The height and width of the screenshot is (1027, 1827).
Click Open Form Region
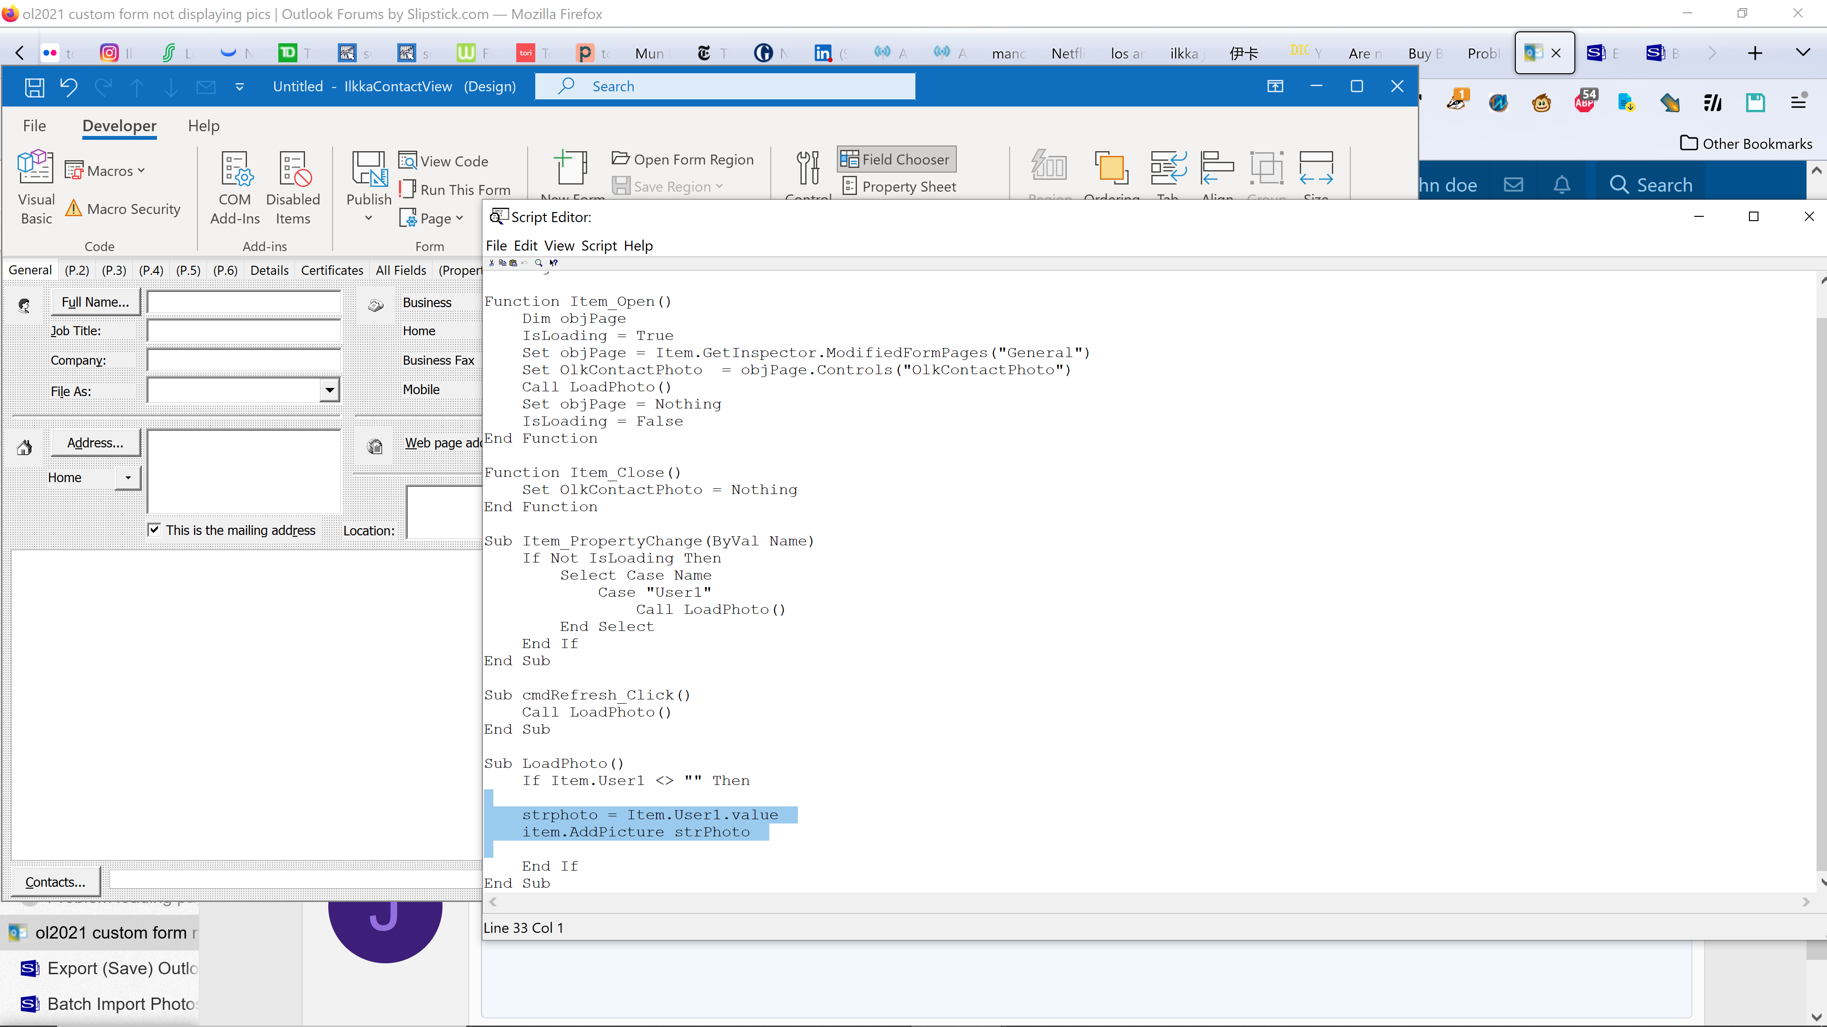683,159
